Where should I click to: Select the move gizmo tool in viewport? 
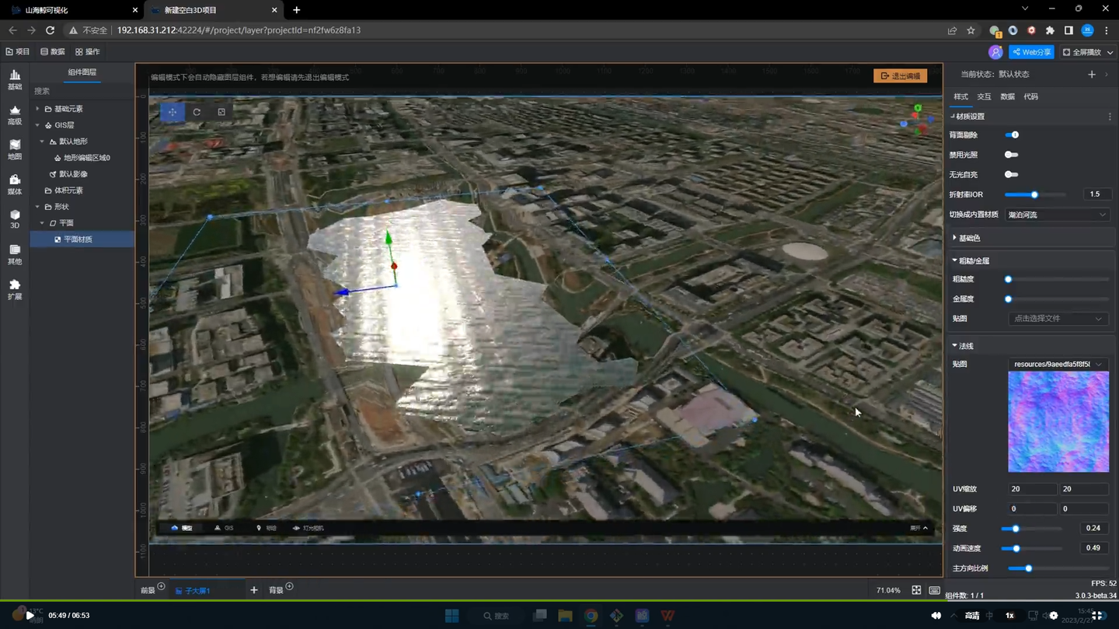173,112
